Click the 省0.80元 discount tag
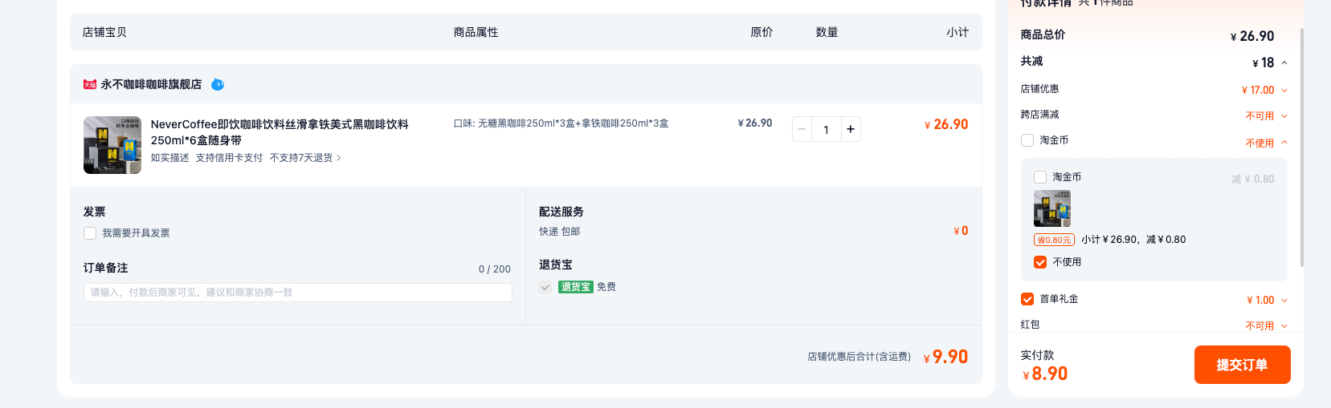The image size is (1331, 408). click(1054, 240)
